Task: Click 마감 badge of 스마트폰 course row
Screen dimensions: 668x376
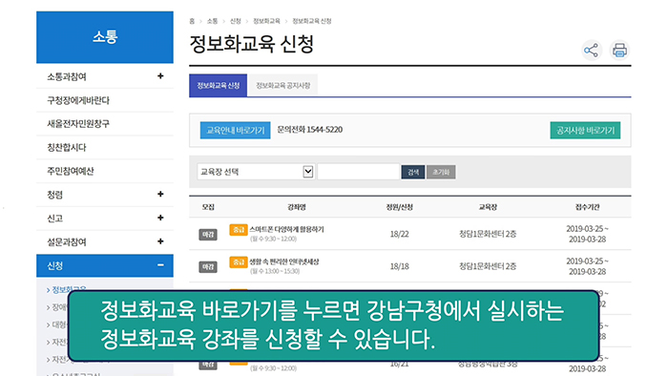Action: click(x=208, y=234)
